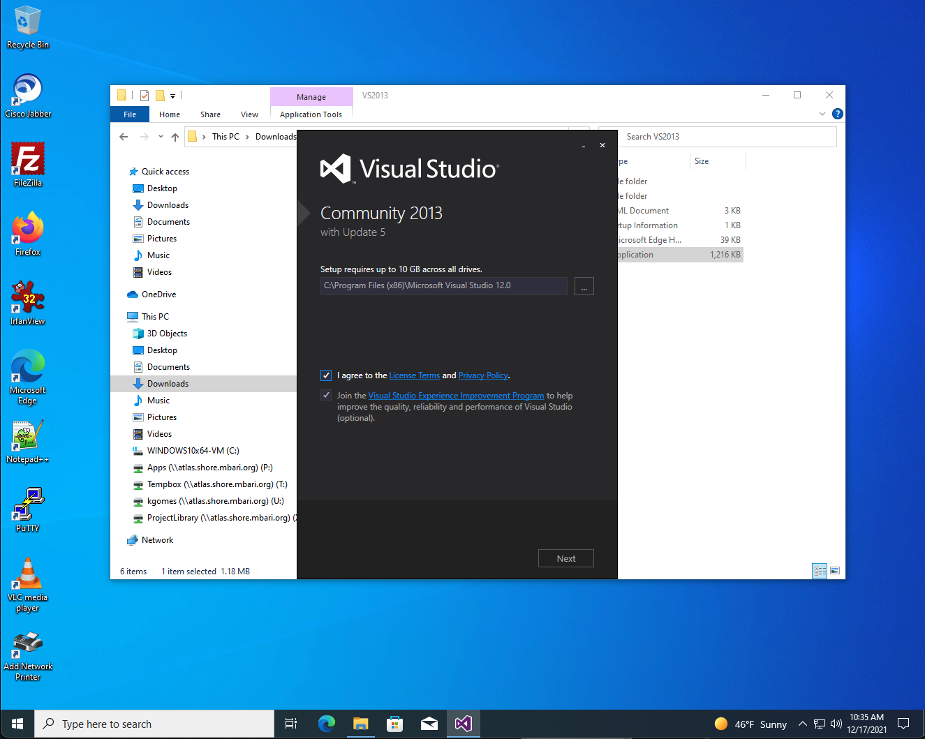This screenshot has width=925, height=739.
Task: Toggle the details view layout button
Action: click(x=820, y=571)
